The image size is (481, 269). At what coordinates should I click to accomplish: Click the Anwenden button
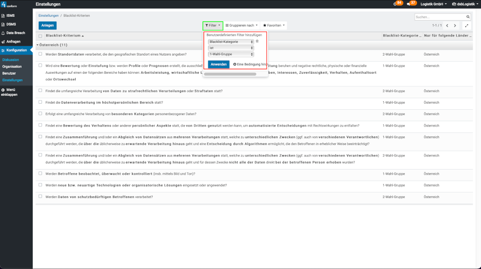pyautogui.click(x=219, y=64)
